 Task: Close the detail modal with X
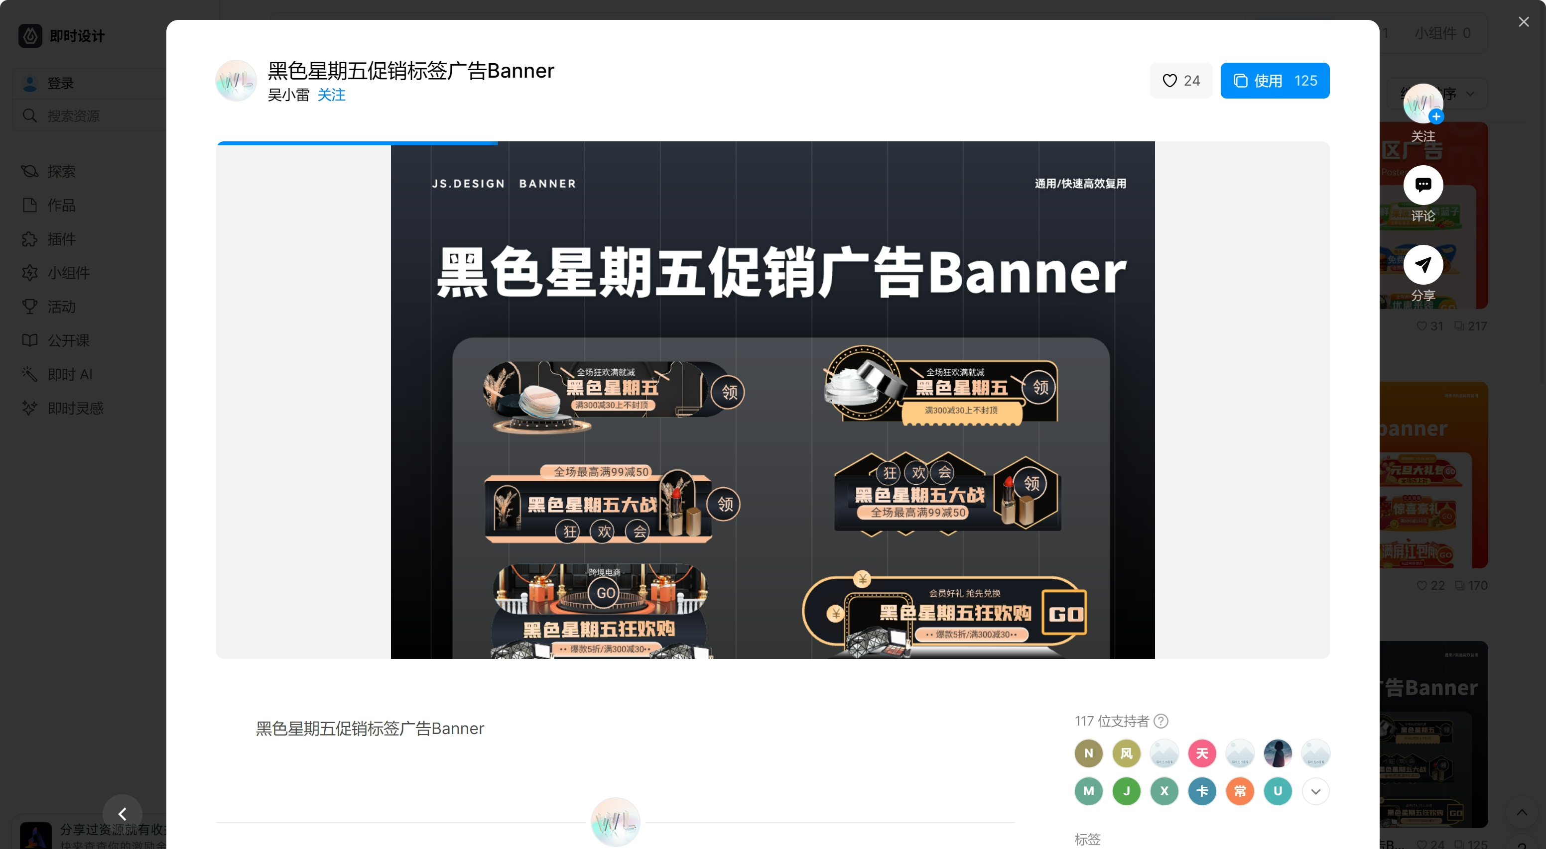pos(1524,21)
